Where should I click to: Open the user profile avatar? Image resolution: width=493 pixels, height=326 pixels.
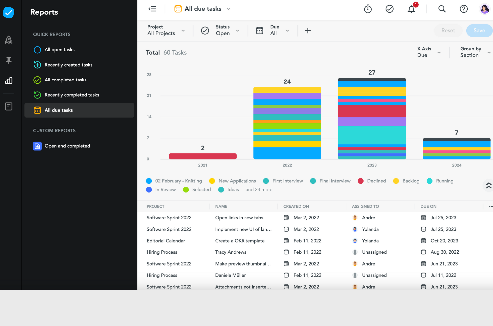(x=485, y=9)
